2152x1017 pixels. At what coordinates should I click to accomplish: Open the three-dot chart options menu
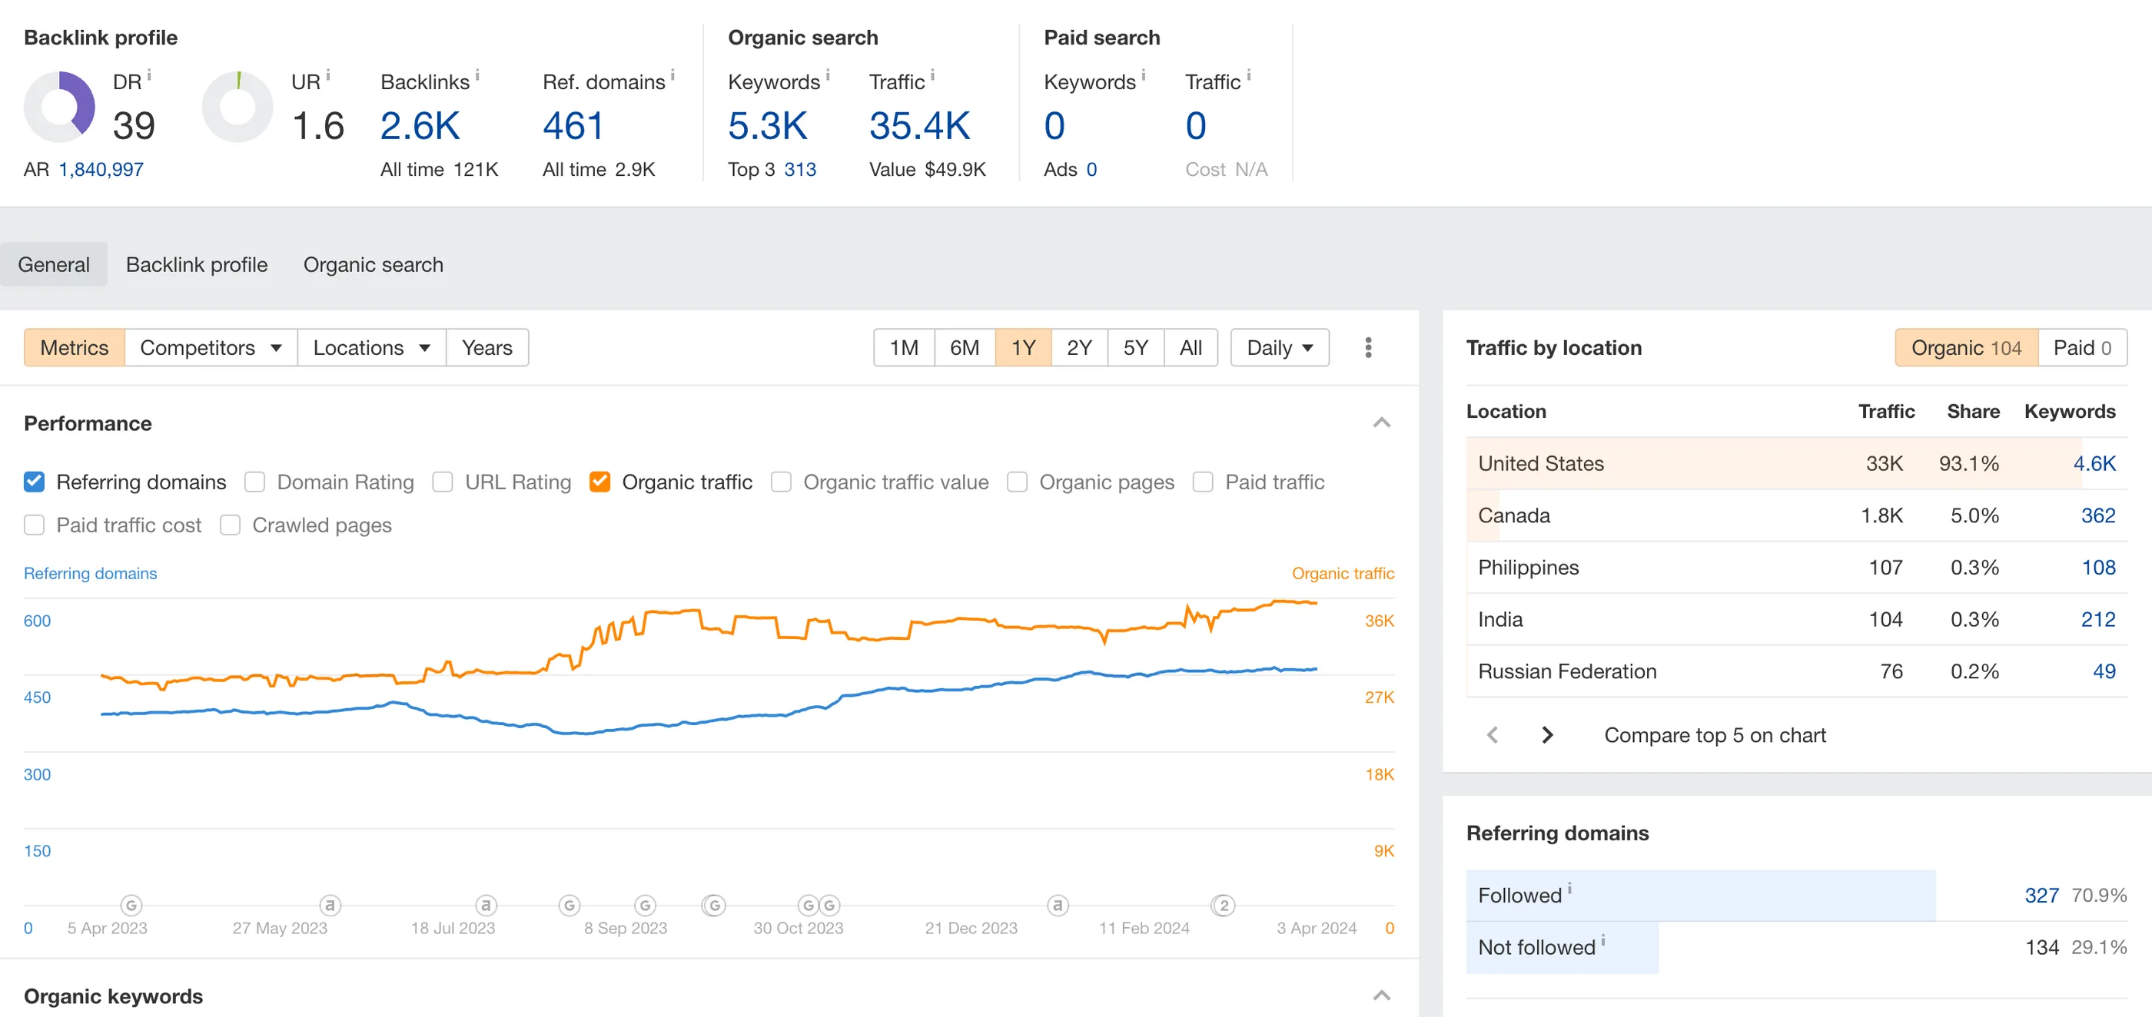(1367, 347)
